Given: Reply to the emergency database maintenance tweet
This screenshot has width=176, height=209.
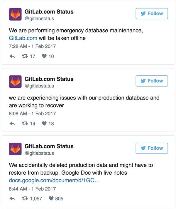Looking at the screenshot, I should [x=12, y=56].
